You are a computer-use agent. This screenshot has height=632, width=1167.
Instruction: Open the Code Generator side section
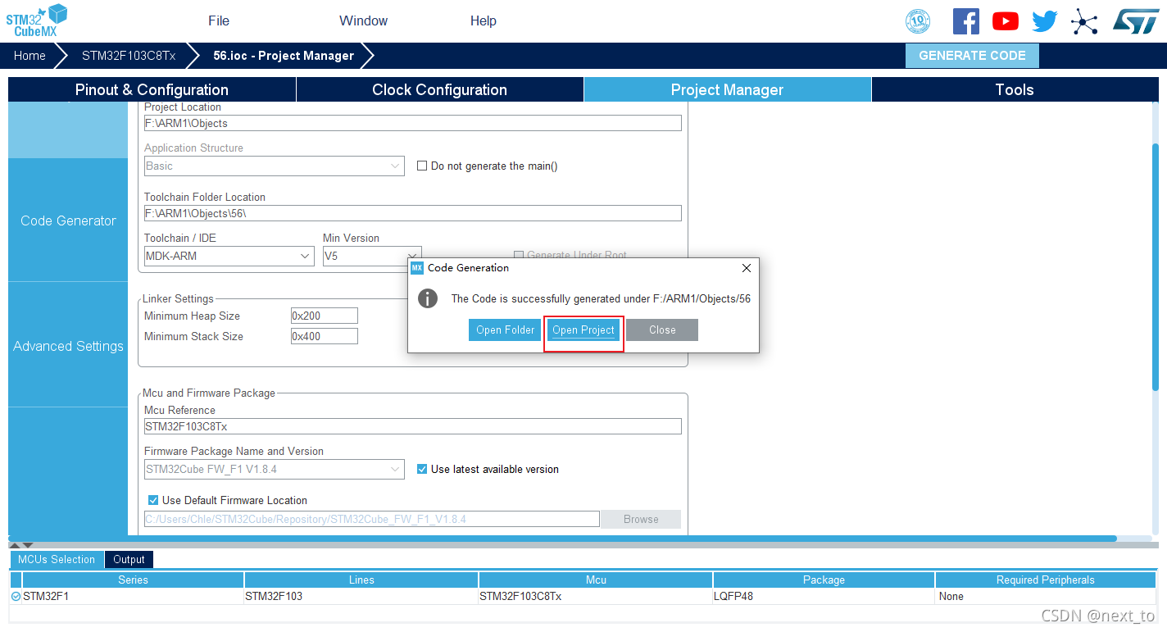coord(68,221)
